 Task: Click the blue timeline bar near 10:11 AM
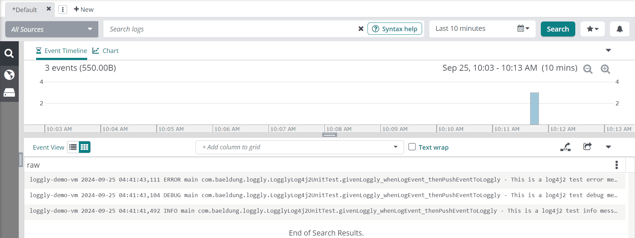pyautogui.click(x=534, y=108)
